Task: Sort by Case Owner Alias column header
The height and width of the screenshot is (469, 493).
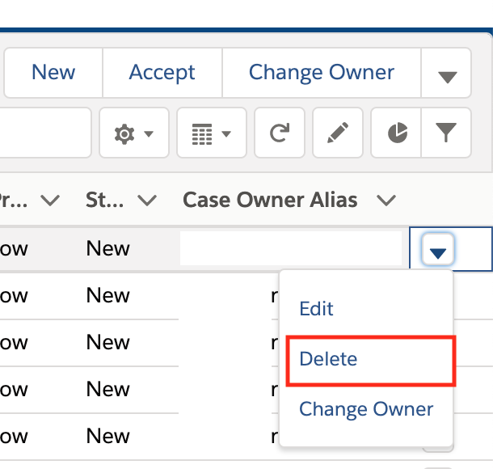Action: 270,200
